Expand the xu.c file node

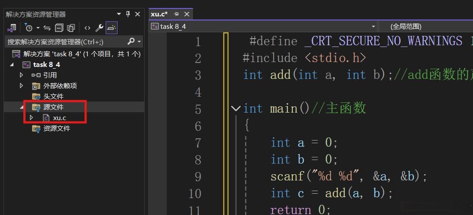pyautogui.click(x=32, y=117)
